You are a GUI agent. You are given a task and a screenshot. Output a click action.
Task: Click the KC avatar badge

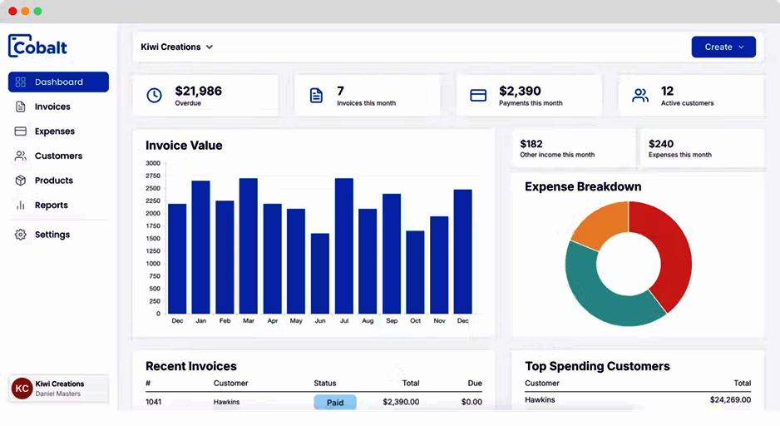click(22, 389)
